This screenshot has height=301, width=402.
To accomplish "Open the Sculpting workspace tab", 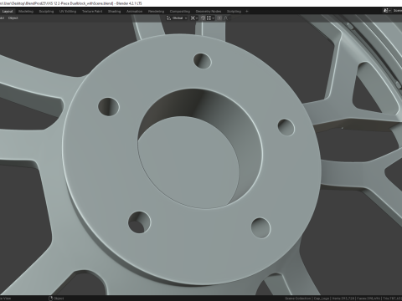I will [46, 12].
